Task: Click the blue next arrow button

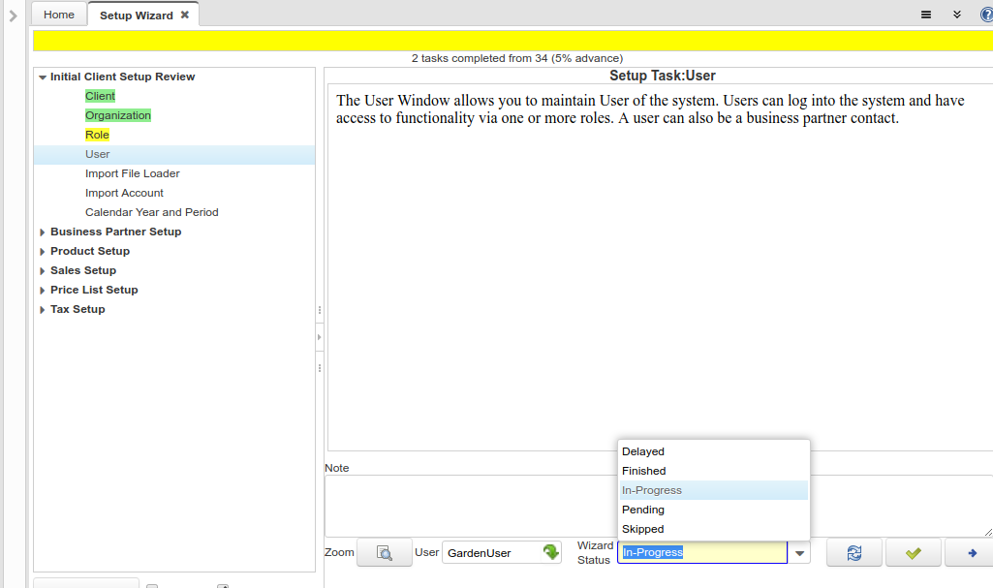Action: [972, 552]
